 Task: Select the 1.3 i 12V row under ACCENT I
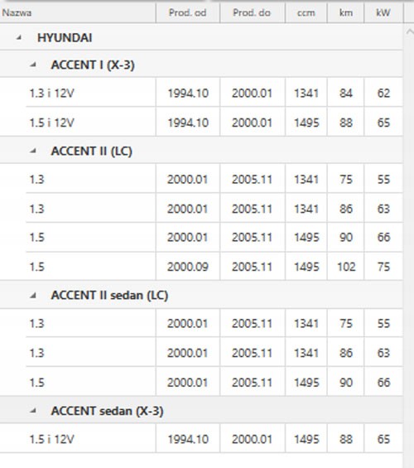pyautogui.click(x=214, y=93)
